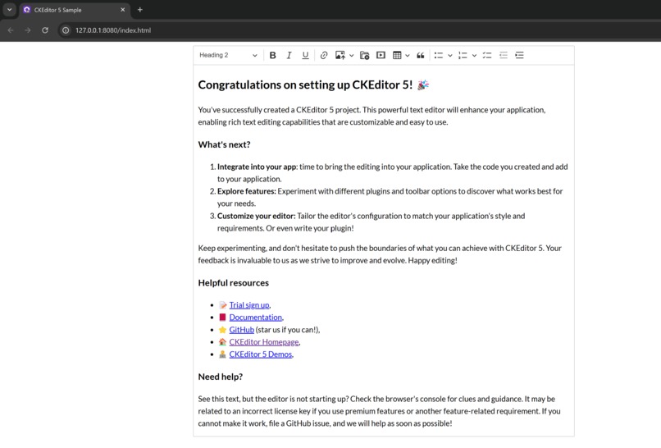Toggle italic formatting in the toolbar
This screenshot has height=448, width=661.
click(289, 55)
